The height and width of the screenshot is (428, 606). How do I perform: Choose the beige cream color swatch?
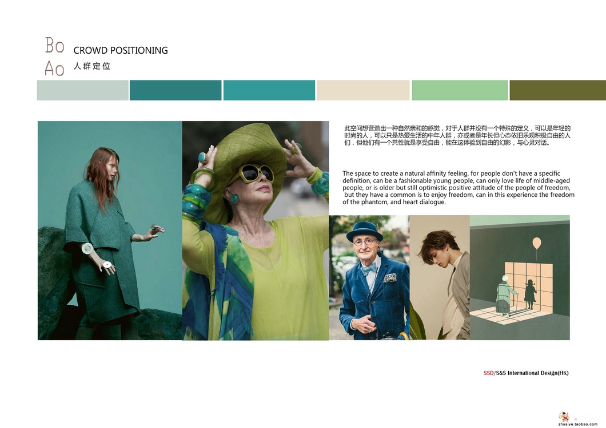pos(363,90)
